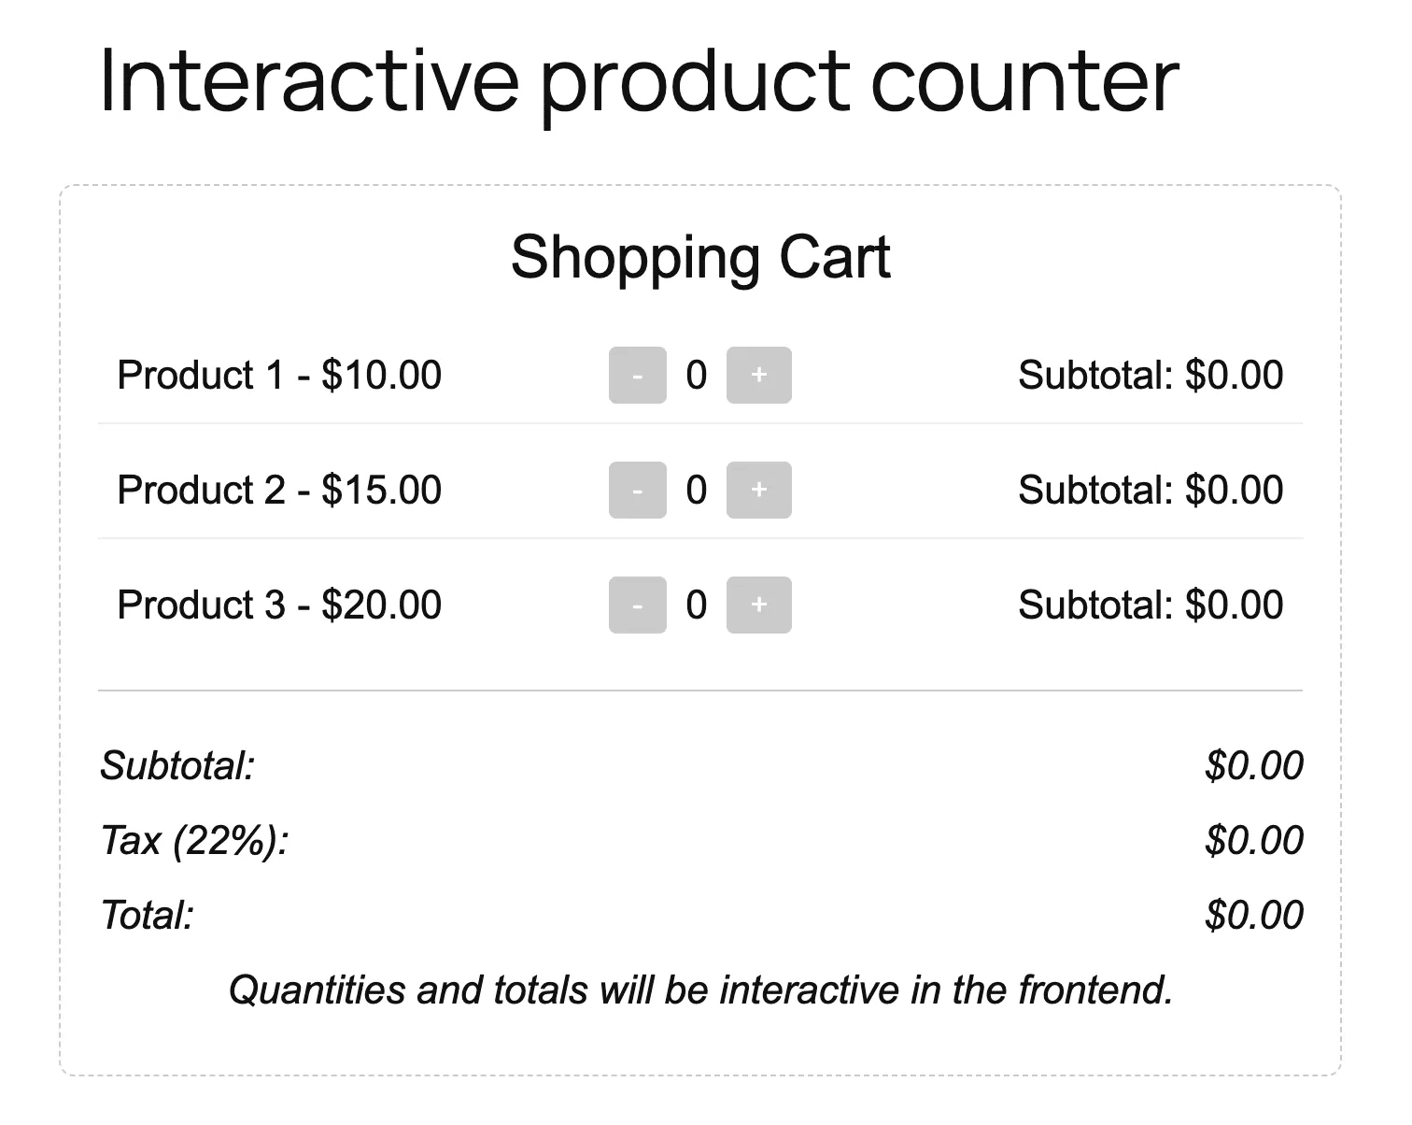Add one unit of Product 2
Screen dimensions: 1412x1125
point(758,491)
